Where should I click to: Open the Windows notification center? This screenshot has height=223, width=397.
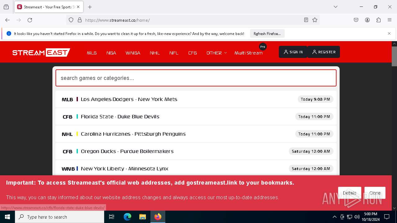pyautogui.click(x=387, y=217)
